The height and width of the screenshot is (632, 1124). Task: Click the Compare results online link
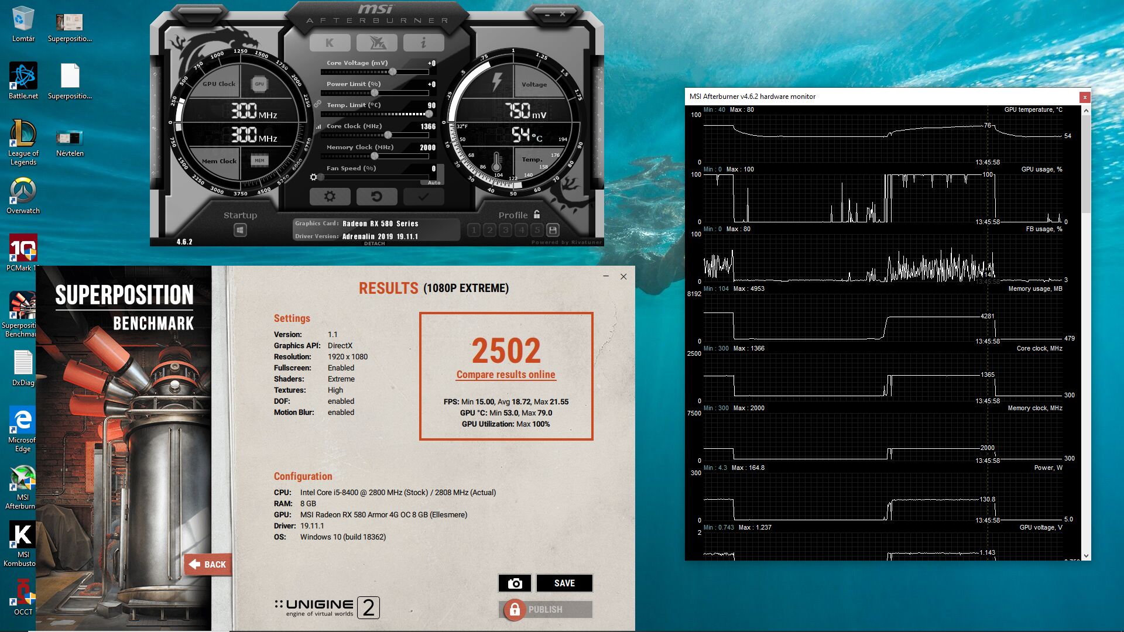(x=506, y=375)
